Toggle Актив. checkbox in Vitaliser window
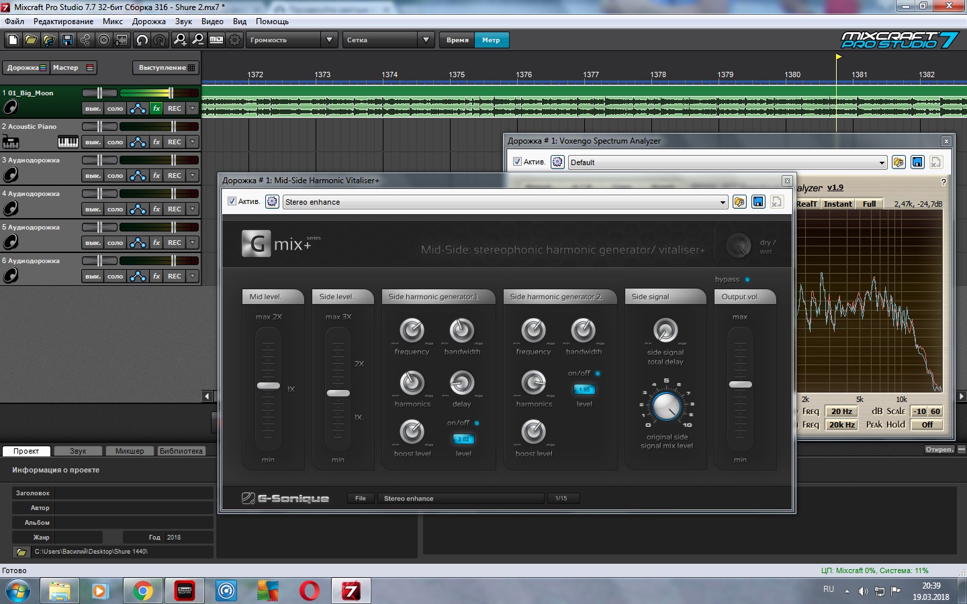This screenshot has width=967, height=604. click(232, 201)
